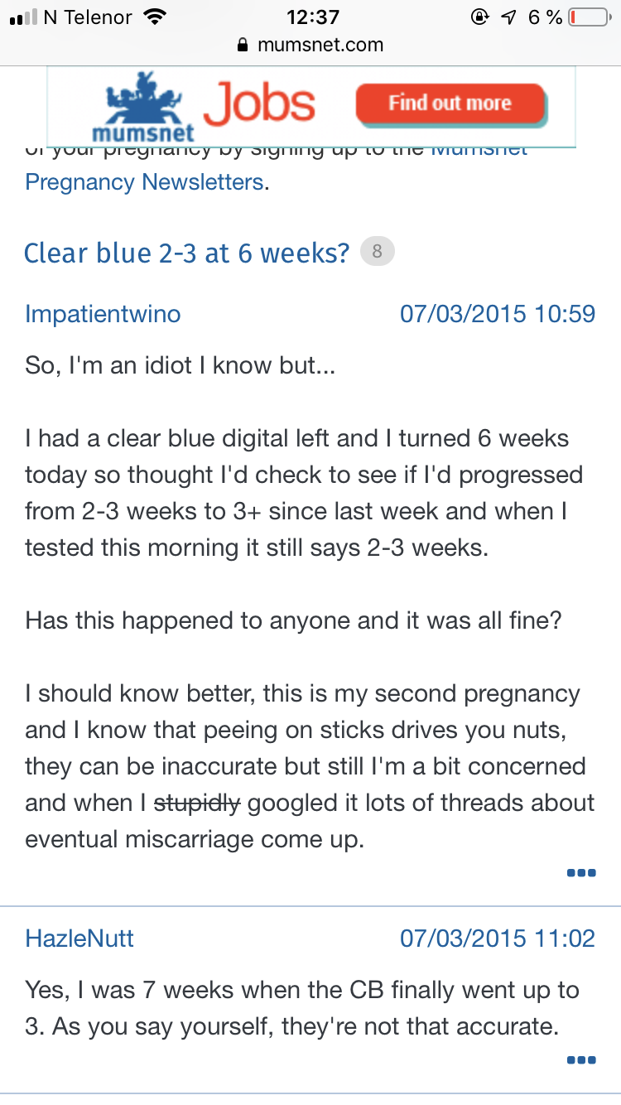Viewport: 621px width, 1105px height.
Task: Click the 07/03/2015 11:02 reply timestamp
Action: [x=498, y=939]
